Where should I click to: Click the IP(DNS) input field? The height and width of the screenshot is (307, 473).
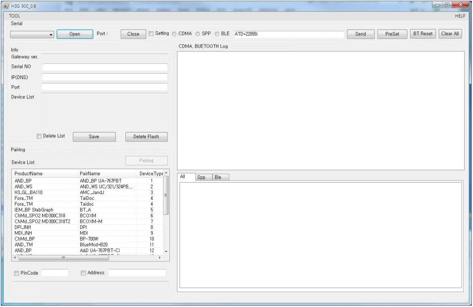pos(105,77)
